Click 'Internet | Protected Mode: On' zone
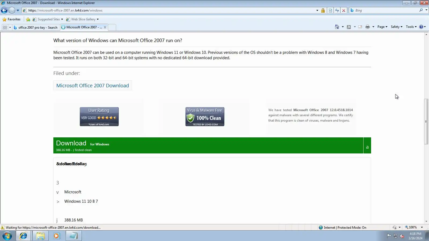 [342, 228]
